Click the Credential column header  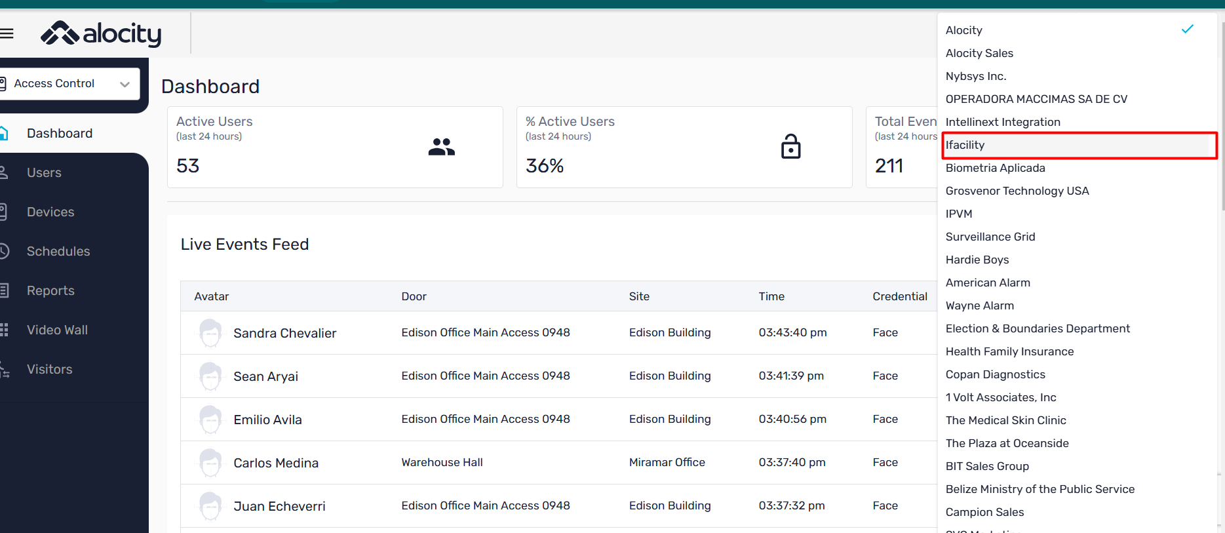pos(900,296)
